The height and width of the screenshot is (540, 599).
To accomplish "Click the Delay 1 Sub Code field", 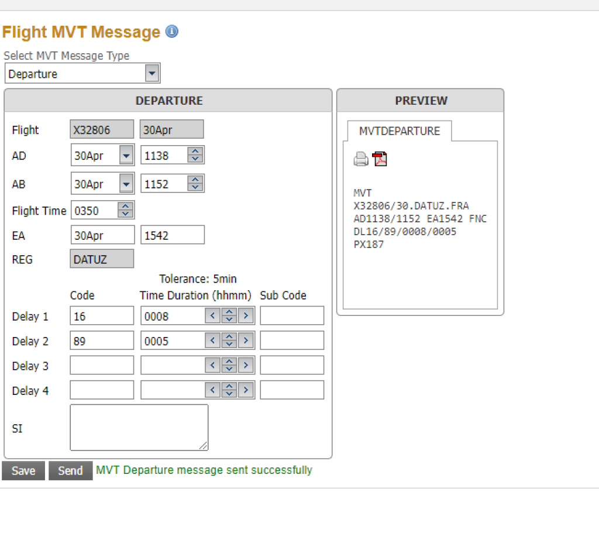I will [x=292, y=316].
